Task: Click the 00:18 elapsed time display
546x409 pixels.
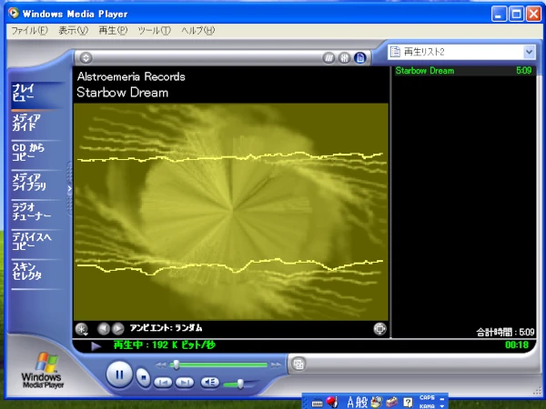Action: (516, 345)
